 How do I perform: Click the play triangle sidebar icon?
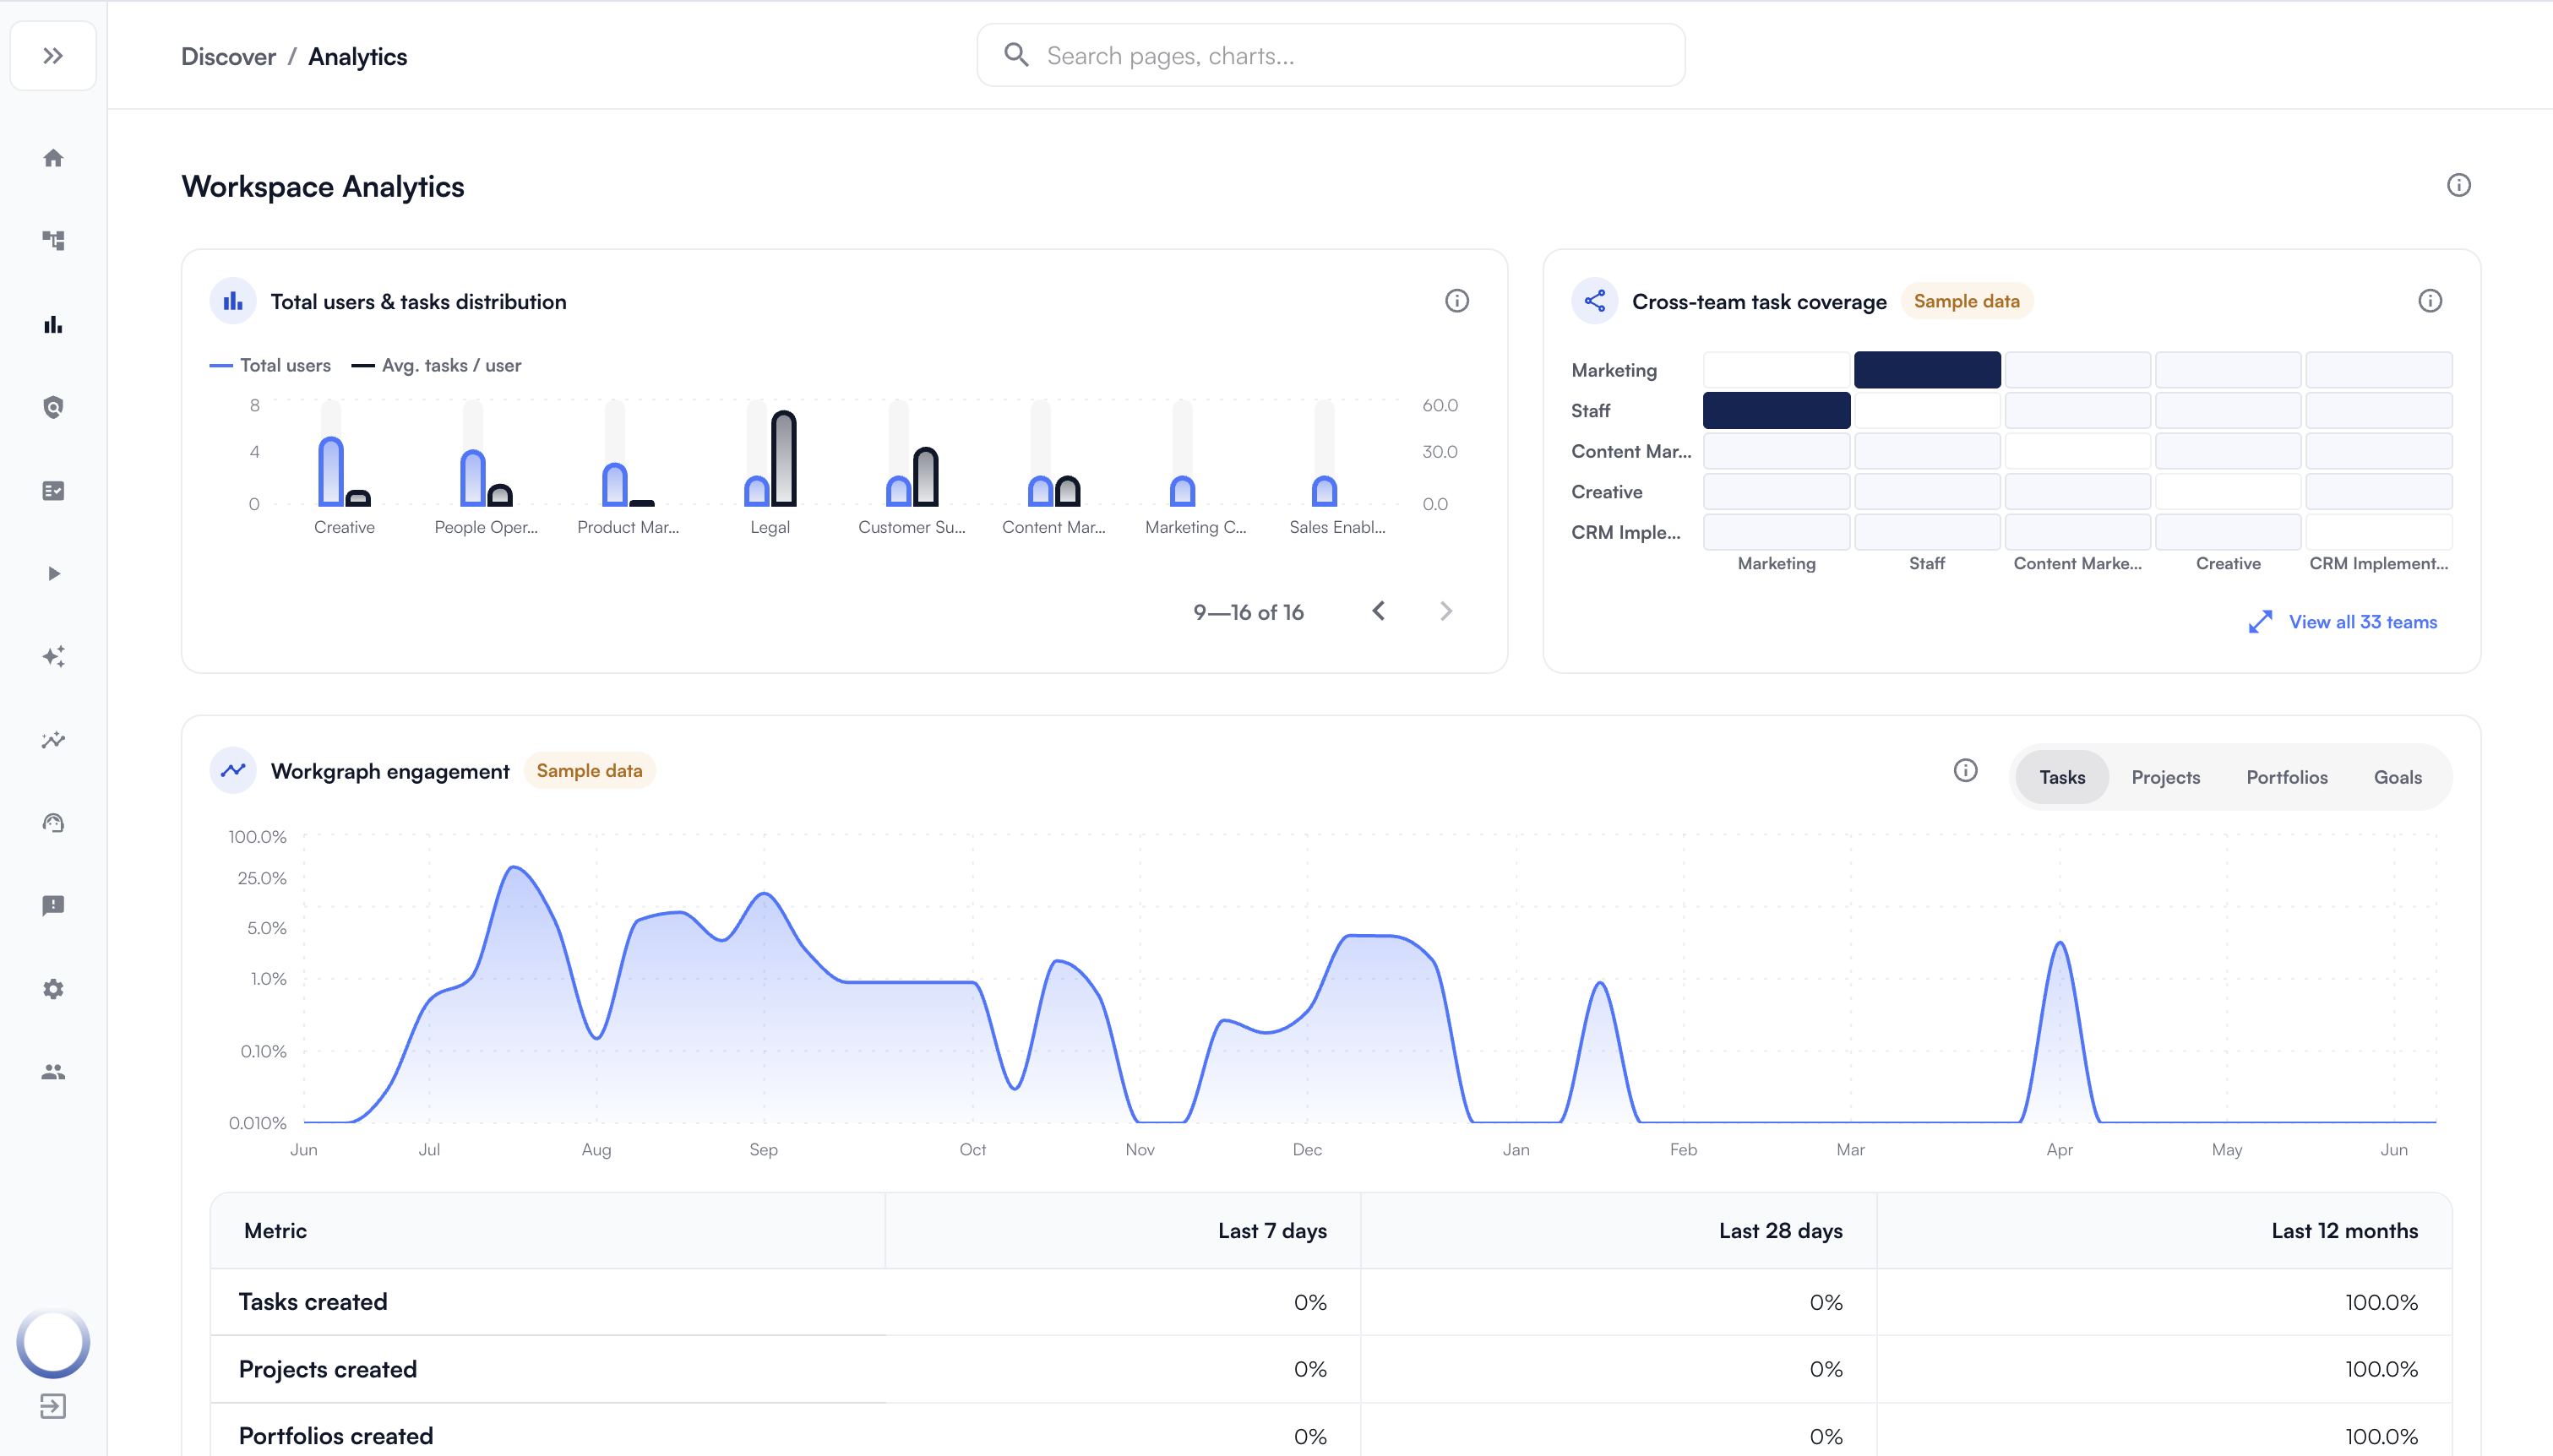pos(53,574)
